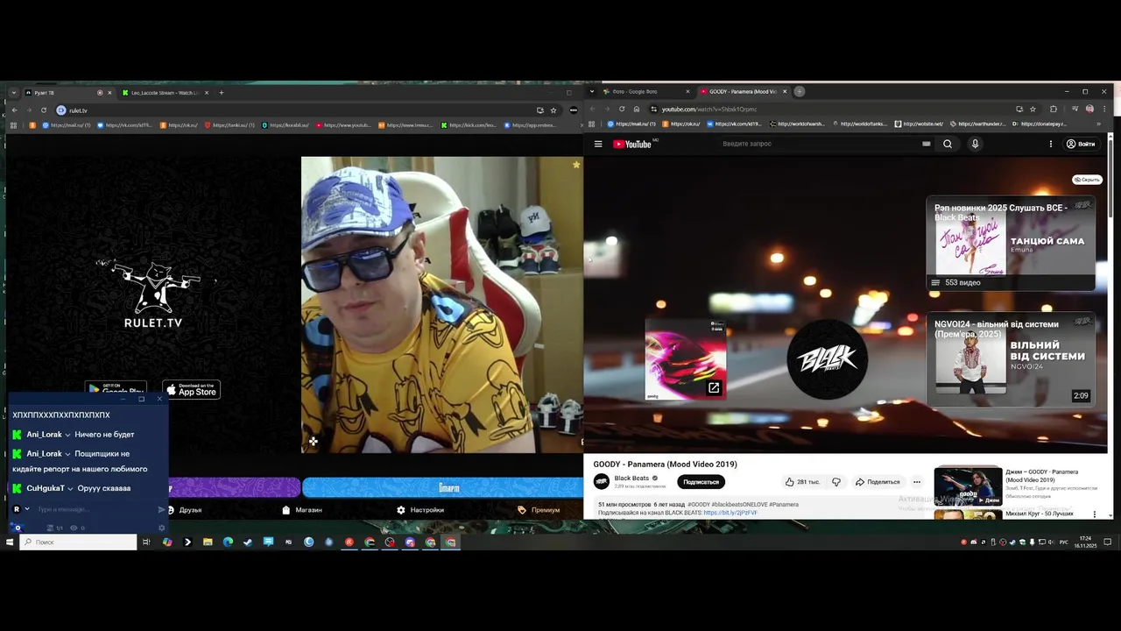Switch to Leo_Lacoste Stream tab
1121x631 pixels.
(166, 93)
